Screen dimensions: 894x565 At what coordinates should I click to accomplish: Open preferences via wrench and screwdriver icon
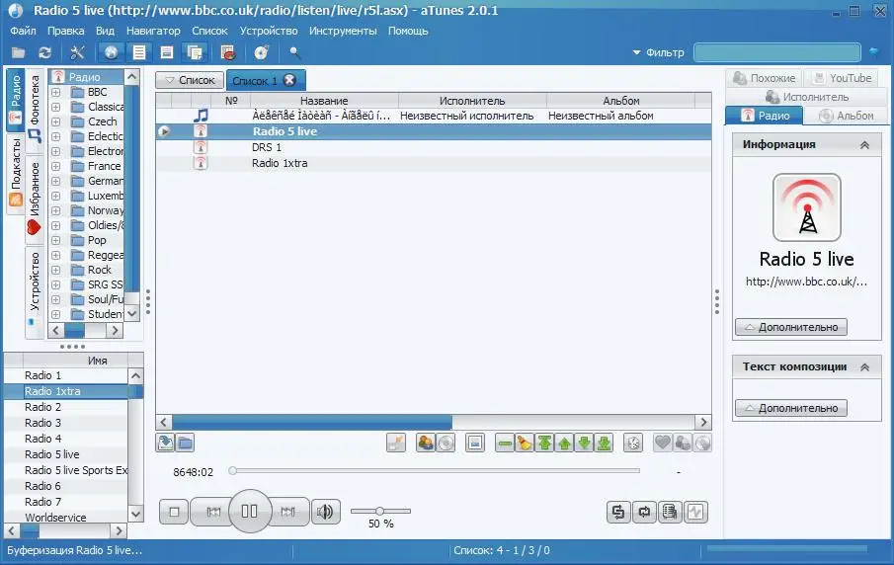click(77, 52)
